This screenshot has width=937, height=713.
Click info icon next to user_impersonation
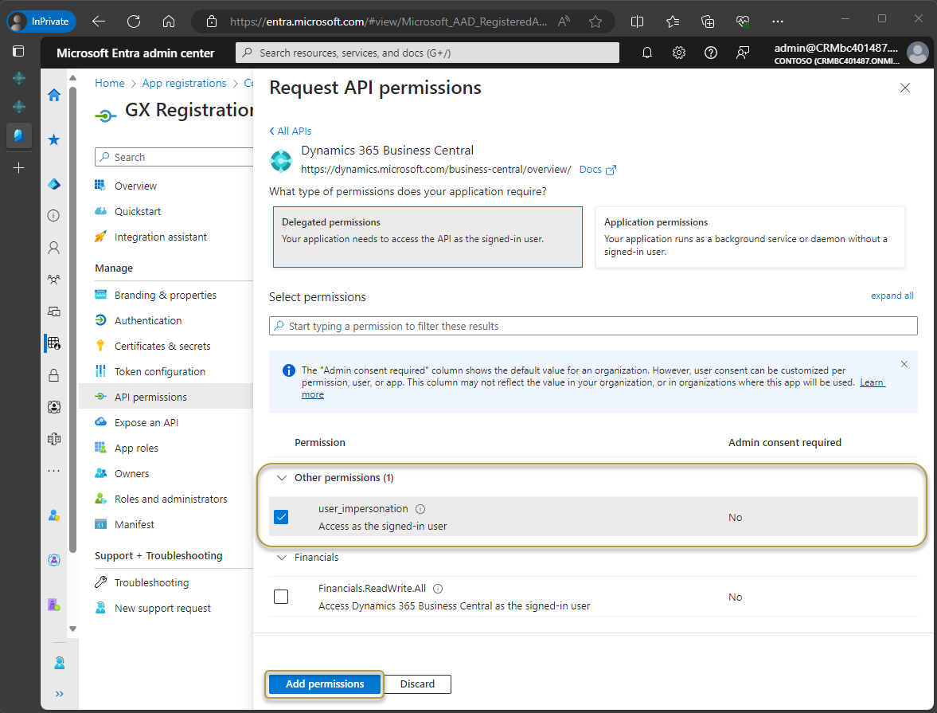coord(420,509)
